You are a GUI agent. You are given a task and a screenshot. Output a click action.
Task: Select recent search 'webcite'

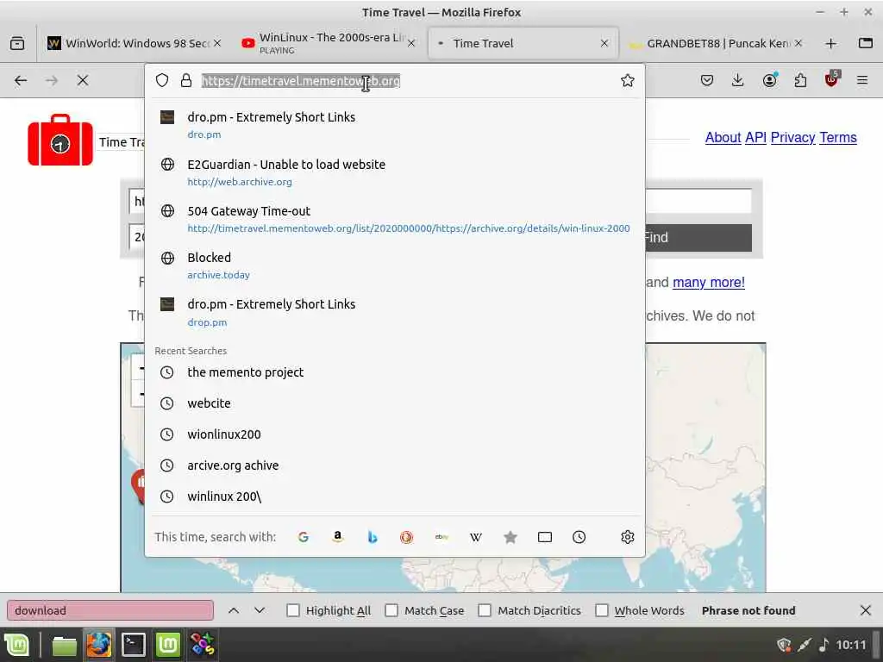[394, 403]
